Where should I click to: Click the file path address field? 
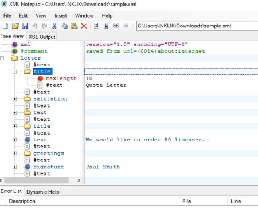197,26
